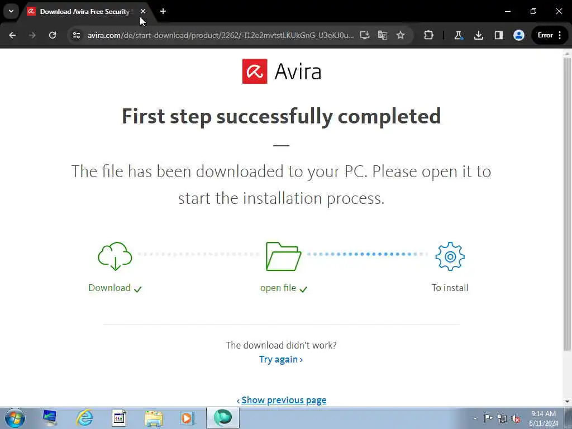Click the install app icon in address bar

click(364, 35)
